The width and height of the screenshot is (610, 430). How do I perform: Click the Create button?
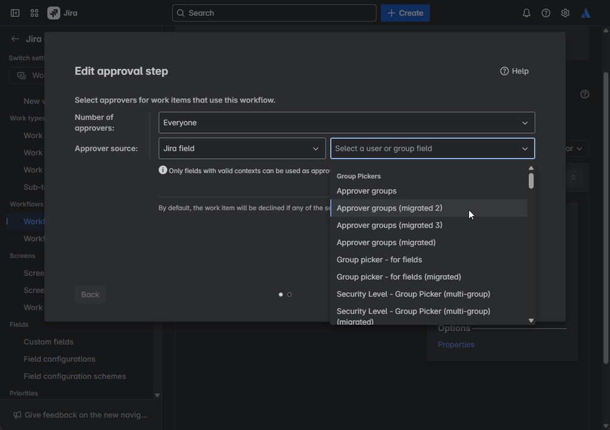405,13
